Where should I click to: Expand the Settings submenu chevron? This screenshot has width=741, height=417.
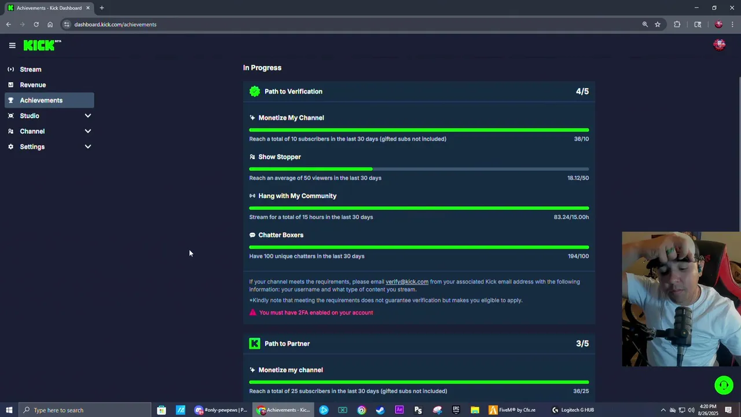[88, 147]
